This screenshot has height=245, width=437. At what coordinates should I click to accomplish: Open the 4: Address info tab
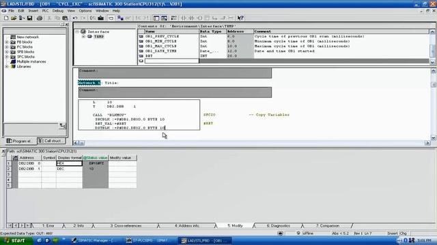pos(186,226)
